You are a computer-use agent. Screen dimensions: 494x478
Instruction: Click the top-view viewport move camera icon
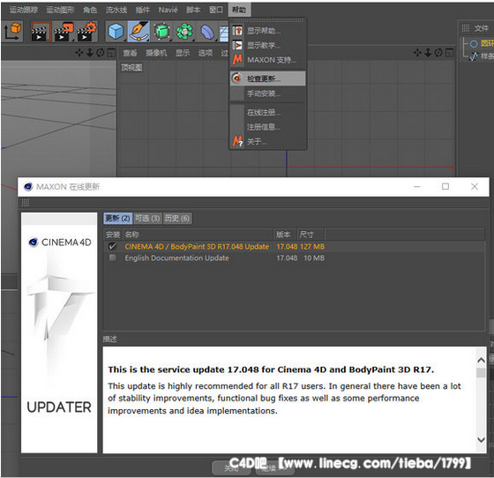pyautogui.click(x=417, y=53)
